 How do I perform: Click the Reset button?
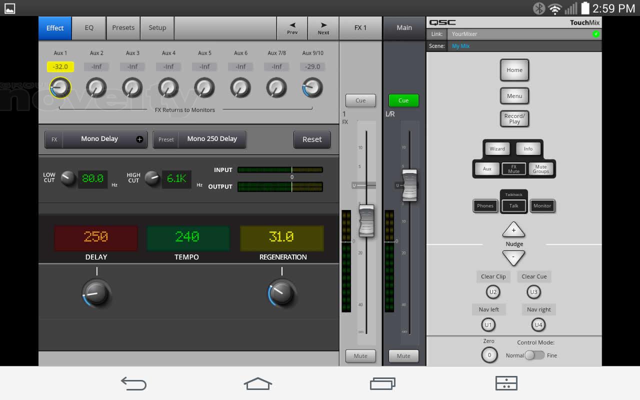coord(312,139)
